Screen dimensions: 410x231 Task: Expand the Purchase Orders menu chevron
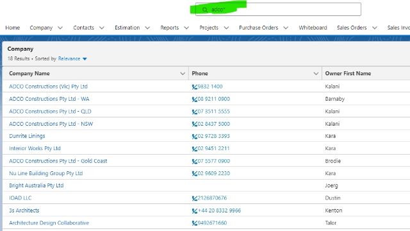point(286,28)
